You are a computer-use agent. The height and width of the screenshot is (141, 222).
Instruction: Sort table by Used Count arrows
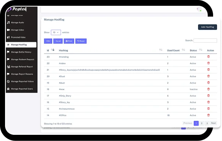(183, 50)
